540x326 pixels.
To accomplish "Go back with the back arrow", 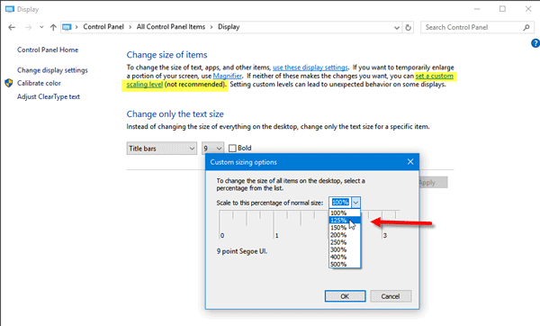I will (x=12, y=27).
